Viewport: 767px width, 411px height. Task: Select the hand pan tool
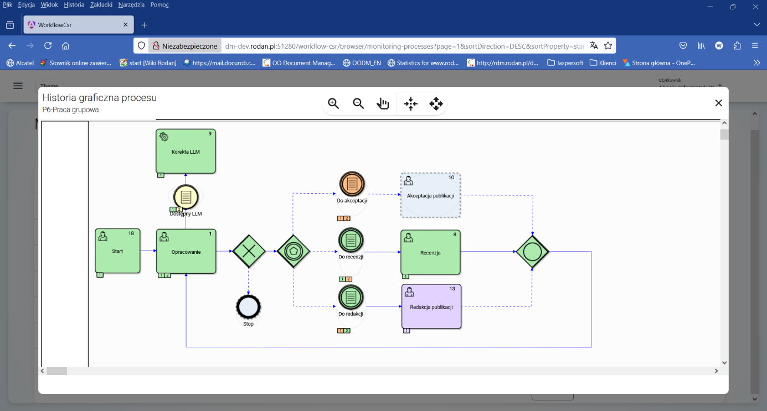click(383, 103)
